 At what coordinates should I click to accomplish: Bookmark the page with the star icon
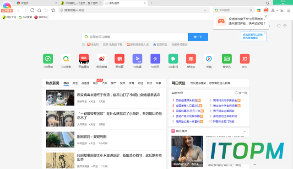click(53, 10)
